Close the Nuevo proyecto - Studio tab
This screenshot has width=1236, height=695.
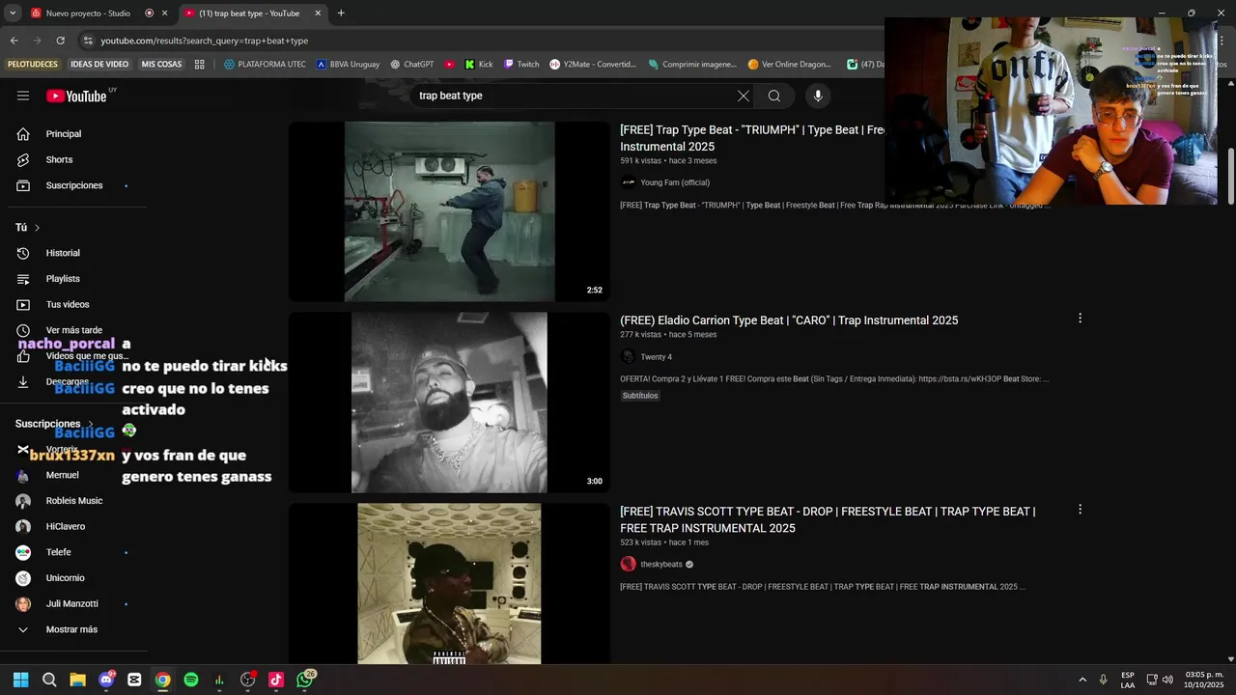point(164,14)
